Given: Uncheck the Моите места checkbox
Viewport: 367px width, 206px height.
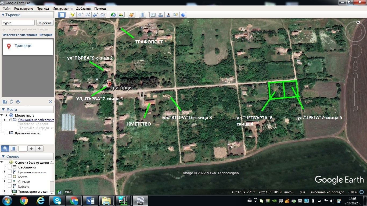Looking at the screenshot, I should pyautogui.click(x=7, y=115).
